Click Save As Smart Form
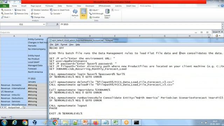 pos(60,10)
